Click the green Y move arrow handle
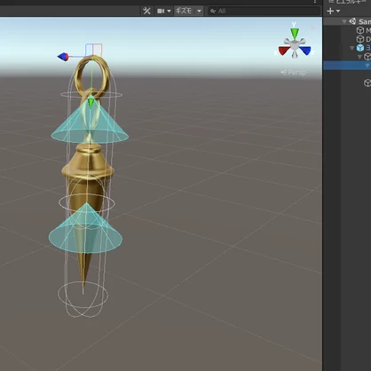 91,102
